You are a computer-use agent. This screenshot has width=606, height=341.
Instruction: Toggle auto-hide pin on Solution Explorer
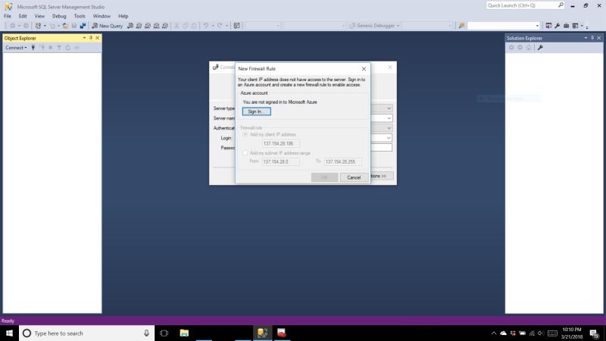(x=592, y=38)
